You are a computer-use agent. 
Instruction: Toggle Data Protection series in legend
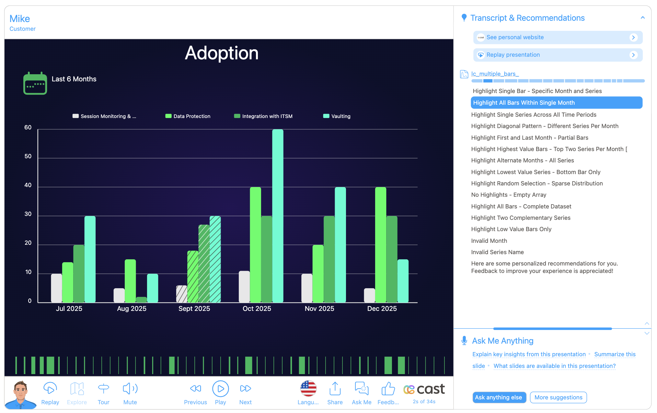click(188, 116)
